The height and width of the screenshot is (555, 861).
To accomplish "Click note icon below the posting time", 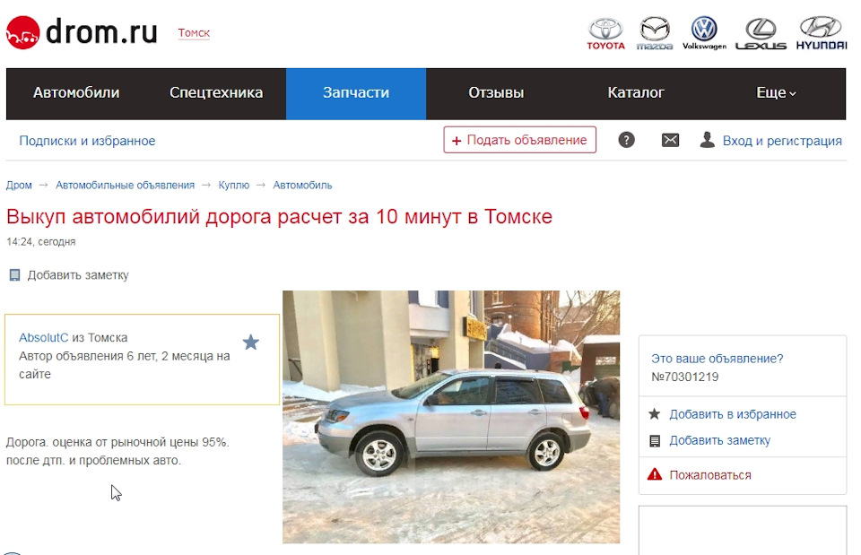I will (x=15, y=274).
